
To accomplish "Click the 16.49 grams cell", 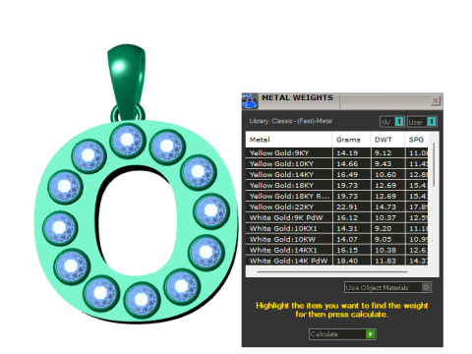I will click(352, 175).
